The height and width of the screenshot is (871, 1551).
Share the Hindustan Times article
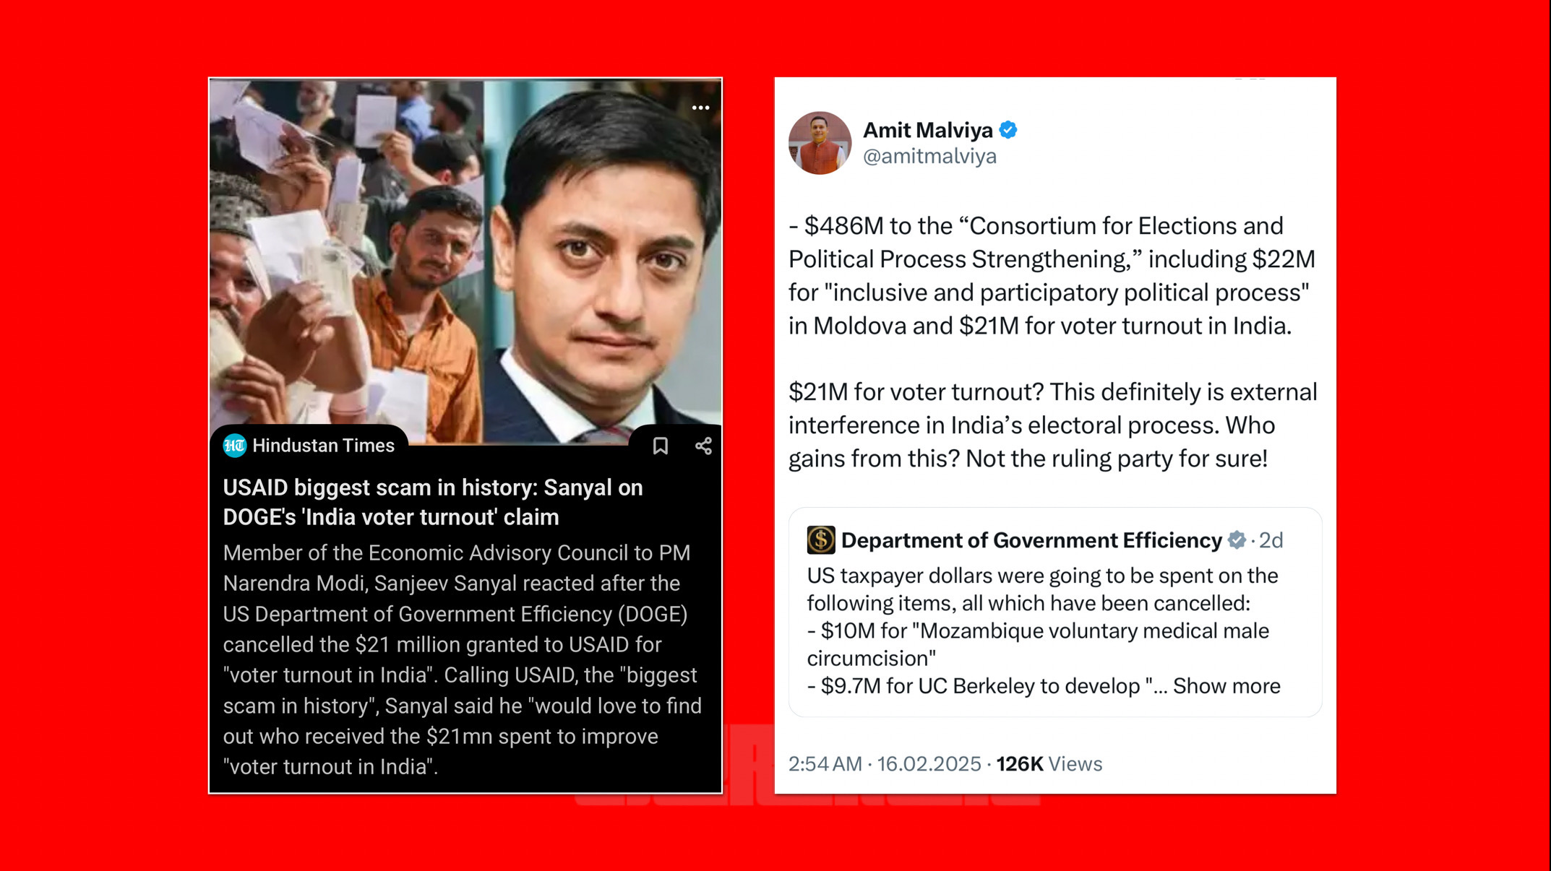[x=703, y=446]
